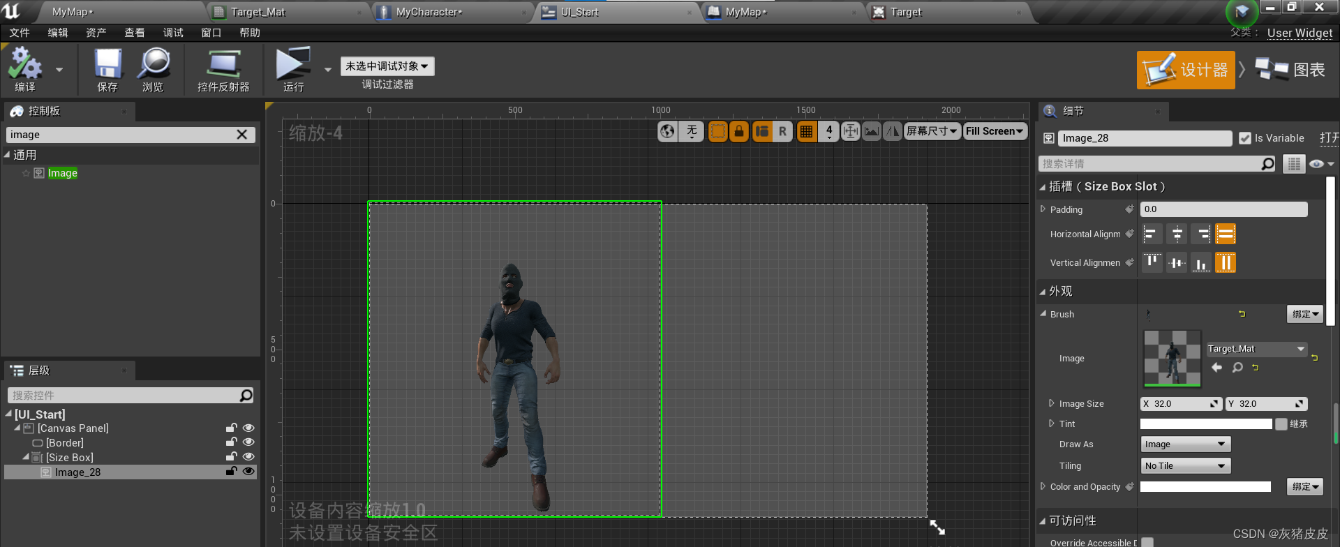Switch to the MyCharacter tab
The width and height of the screenshot is (1340, 547).
pyautogui.click(x=454, y=12)
